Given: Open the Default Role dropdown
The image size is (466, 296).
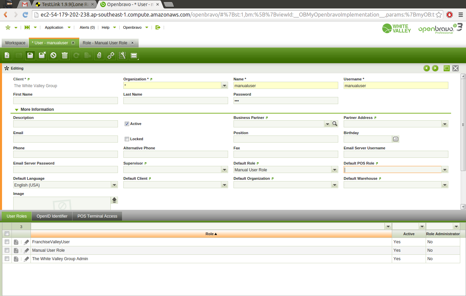Looking at the screenshot, I should pos(335,170).
